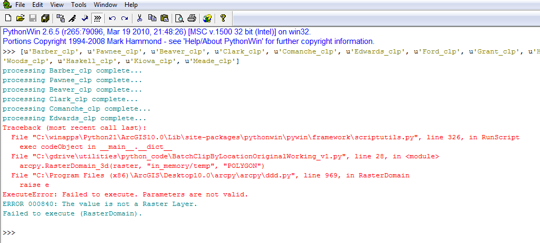Check script with the checkmark icon
The height and width of the screenshot is (243, 540).
(x=85, y=18)
